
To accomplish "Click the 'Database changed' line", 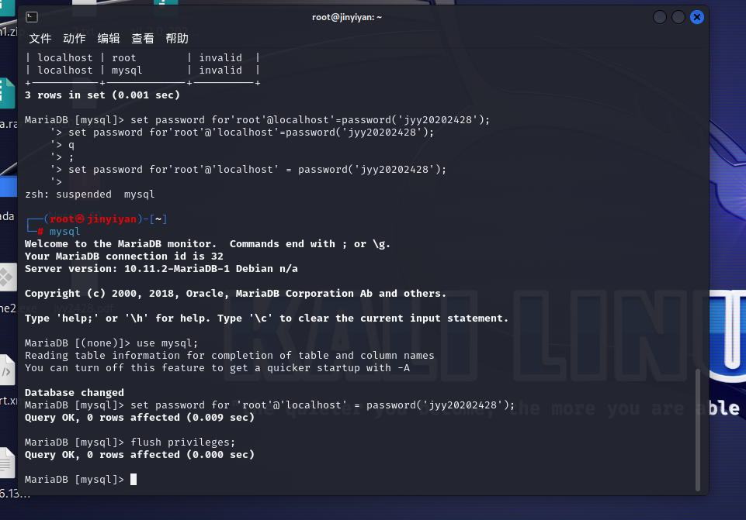I will click(75, 392).
